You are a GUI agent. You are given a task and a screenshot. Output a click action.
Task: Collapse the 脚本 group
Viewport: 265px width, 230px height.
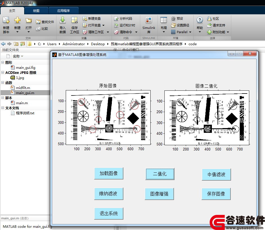click(3, 98)
